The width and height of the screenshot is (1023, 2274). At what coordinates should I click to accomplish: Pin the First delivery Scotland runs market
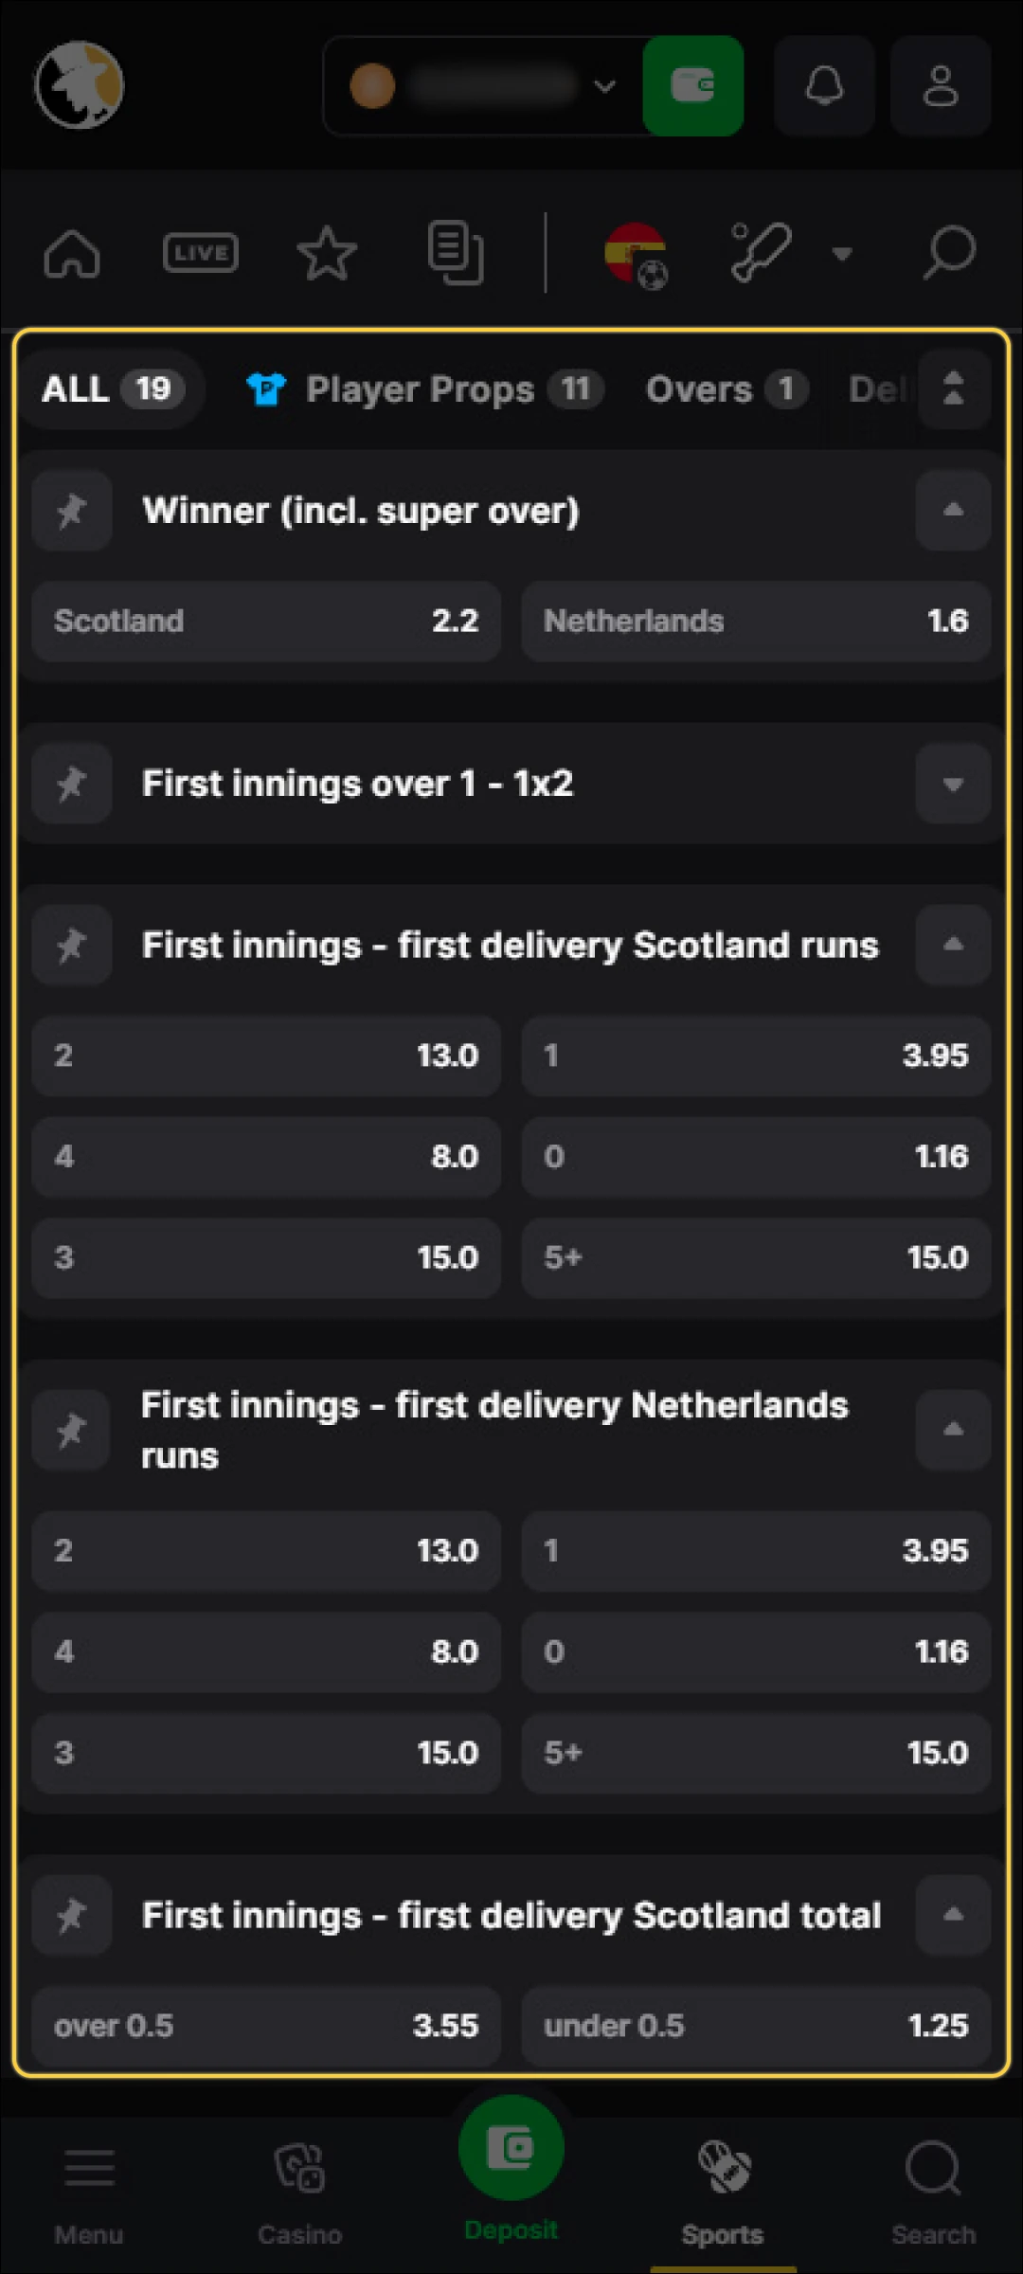coord(71,944)
